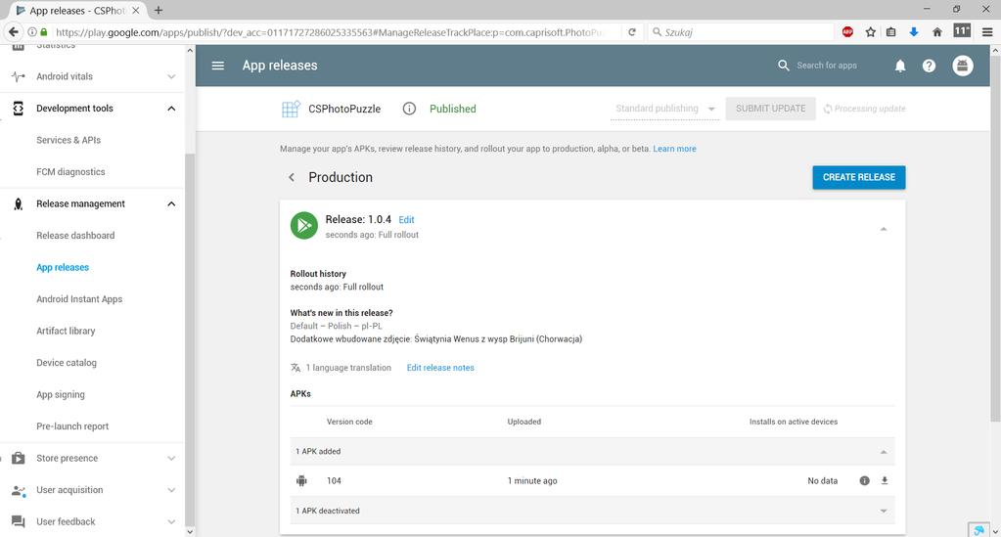This screenshot has width=1001, height=537.
Task: Download APK 104 with the download icon
Action: 885,481
